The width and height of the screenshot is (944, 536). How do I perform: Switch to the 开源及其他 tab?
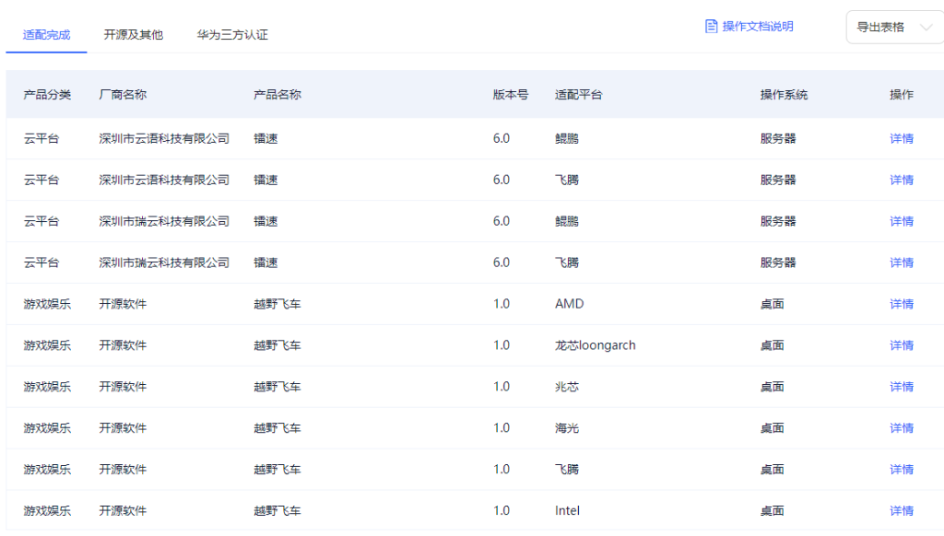click(134, 35)
